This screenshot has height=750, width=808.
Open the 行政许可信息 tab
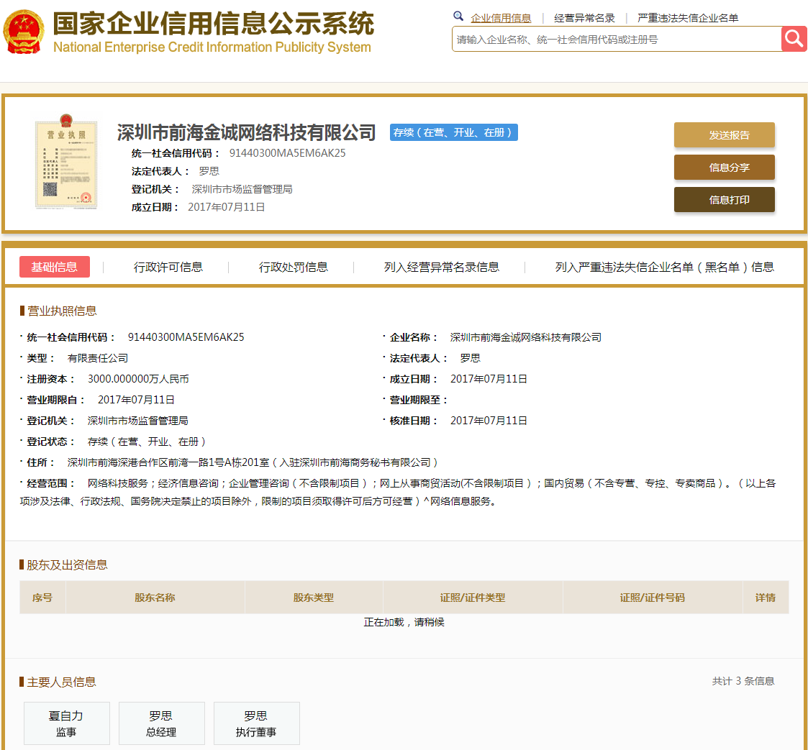tap(168, 267)
